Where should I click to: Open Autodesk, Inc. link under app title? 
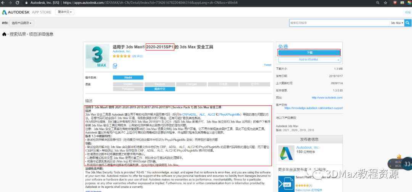[122, 51]
